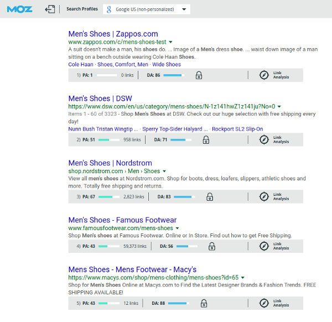Click the export icon next to Search Profiles

50,9
